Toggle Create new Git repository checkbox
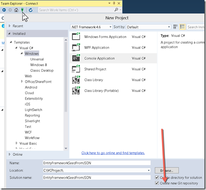Viewport: 206px width, 190px height. (157, 183)
